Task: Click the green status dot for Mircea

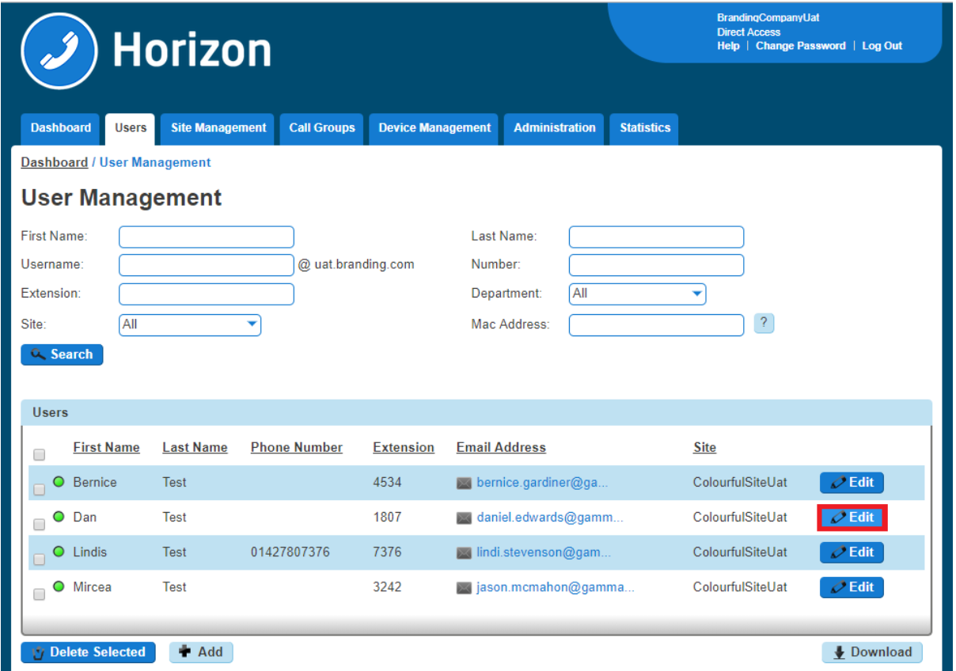Action: [59, 586]
